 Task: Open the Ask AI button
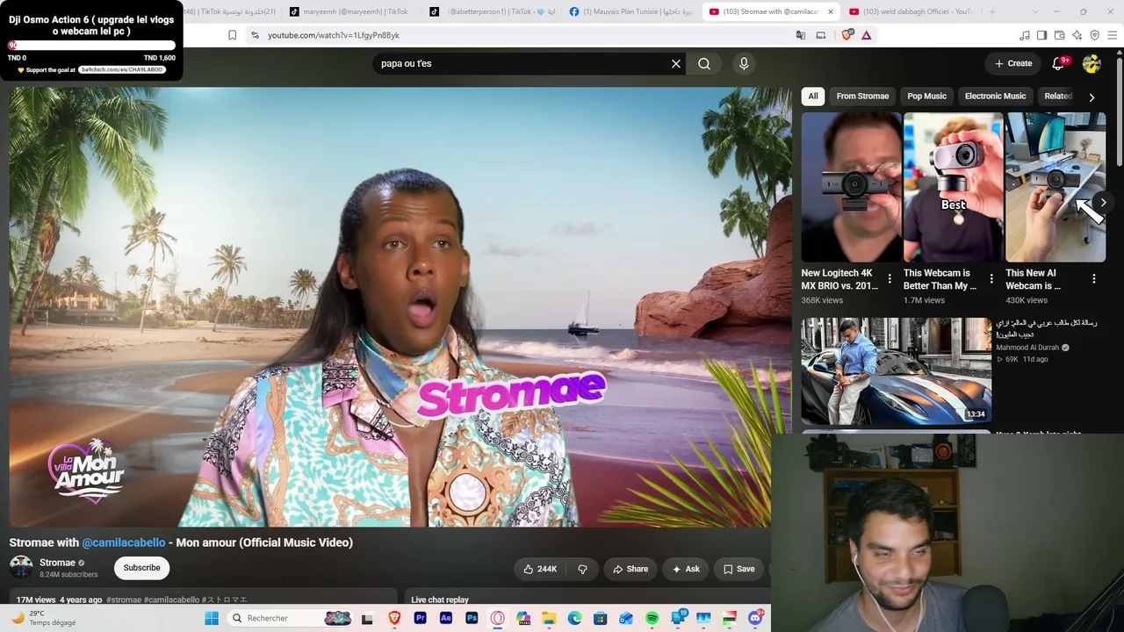(x=686, y=569)
